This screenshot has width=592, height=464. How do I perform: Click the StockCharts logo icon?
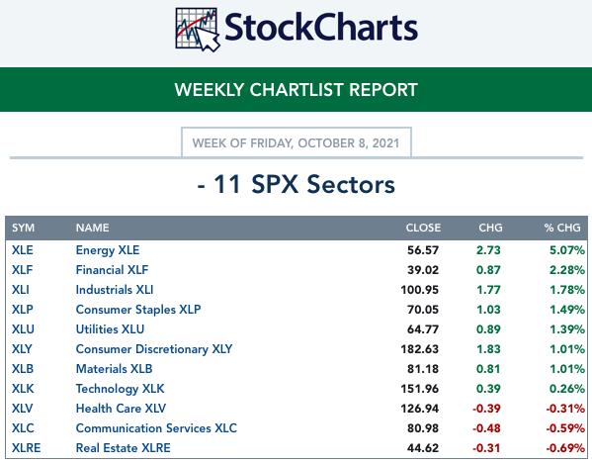click(x=197, y=30)
